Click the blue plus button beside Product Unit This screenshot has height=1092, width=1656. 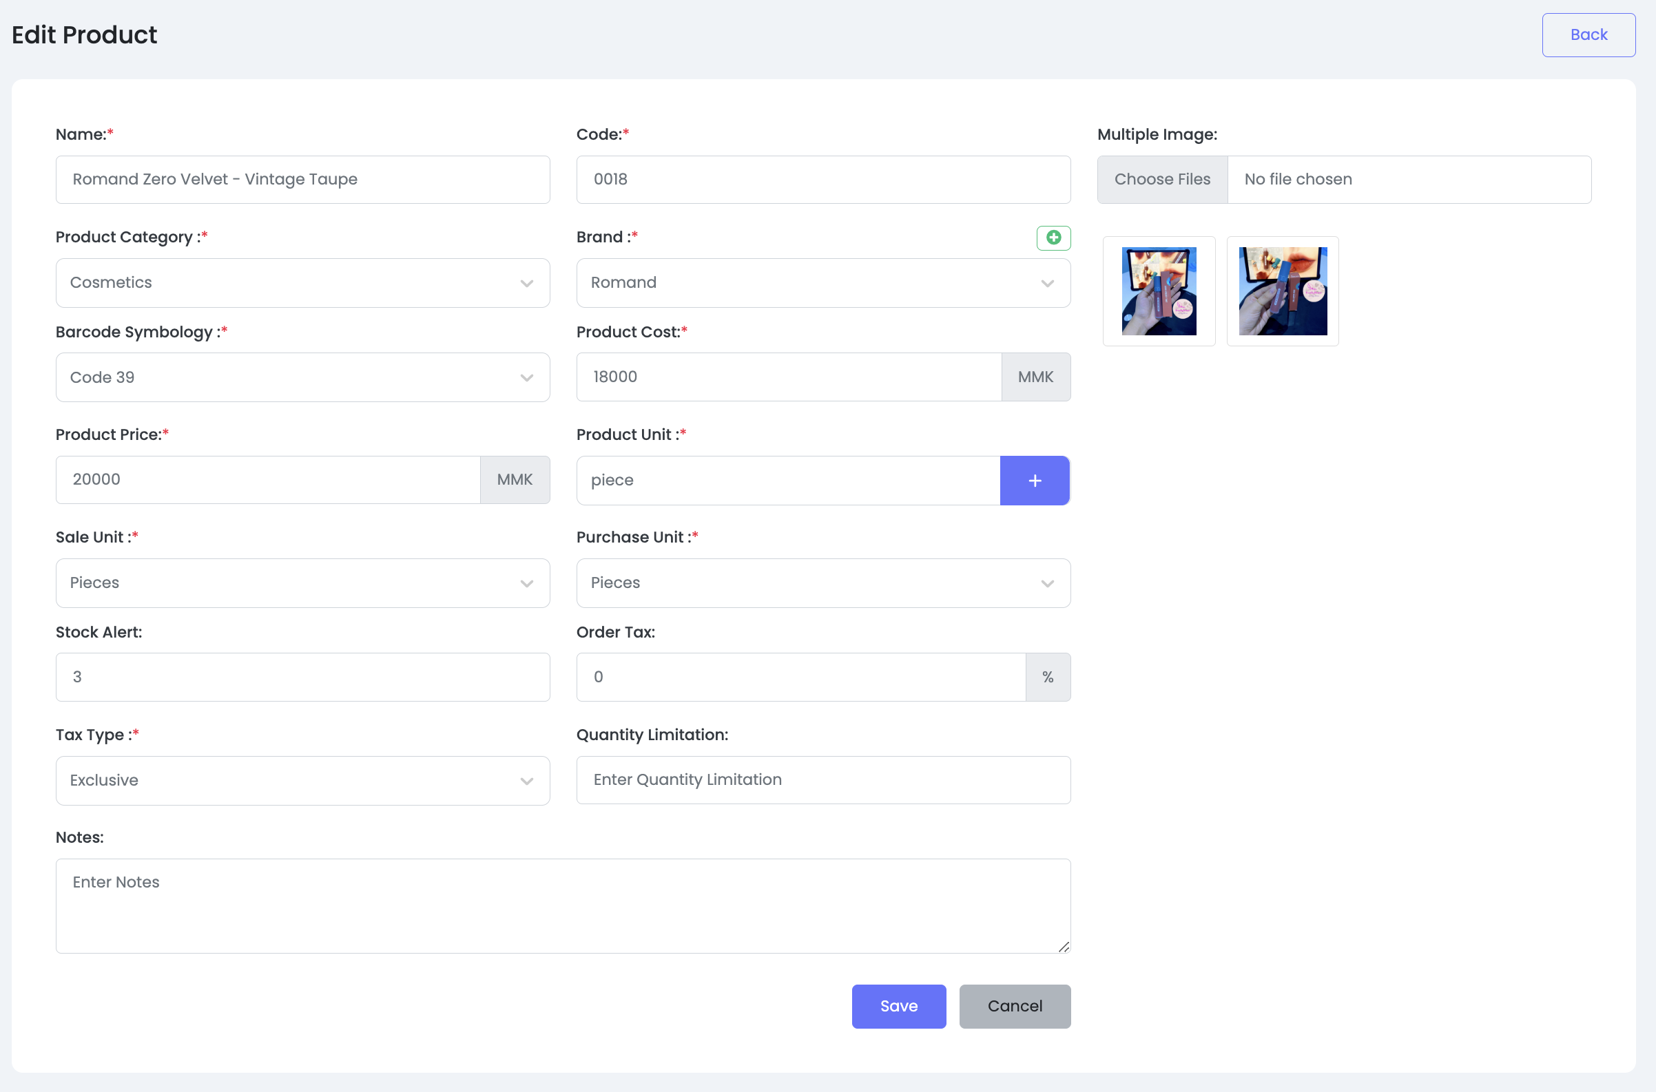pos(1034,481)
